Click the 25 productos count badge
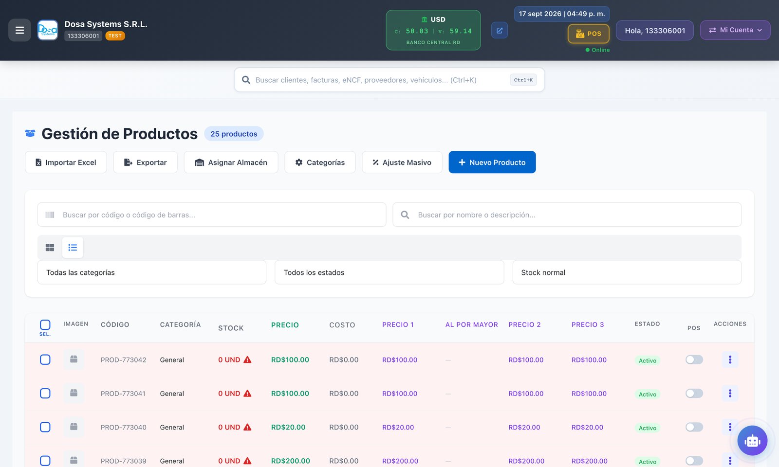779x467 pixels. pos(234,134)
